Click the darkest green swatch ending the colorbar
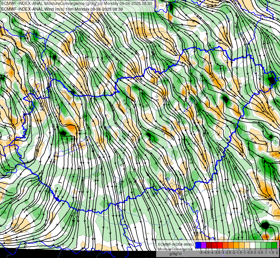The width and height of the screenshot is (280, 258). [x=274, y=245]
